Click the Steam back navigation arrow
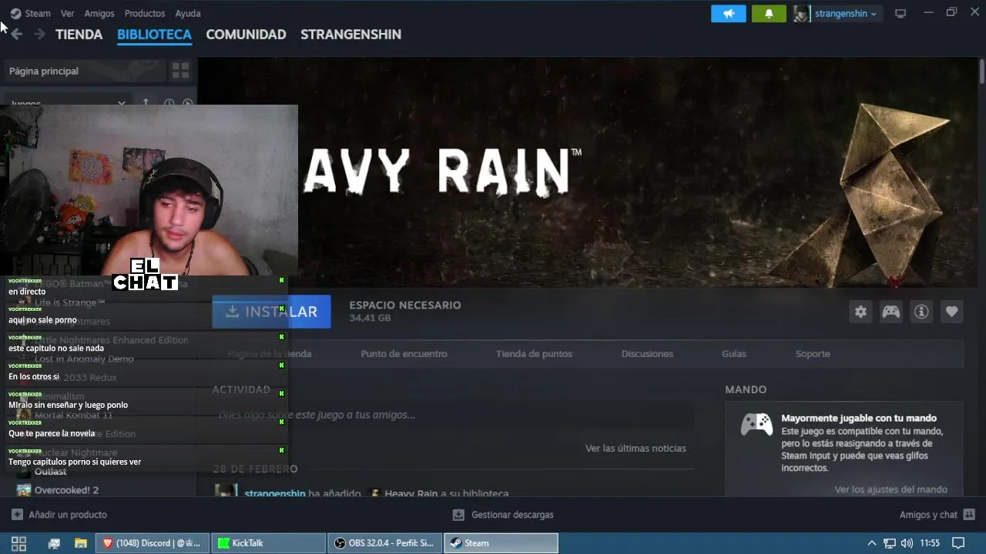 click(16, 34)
